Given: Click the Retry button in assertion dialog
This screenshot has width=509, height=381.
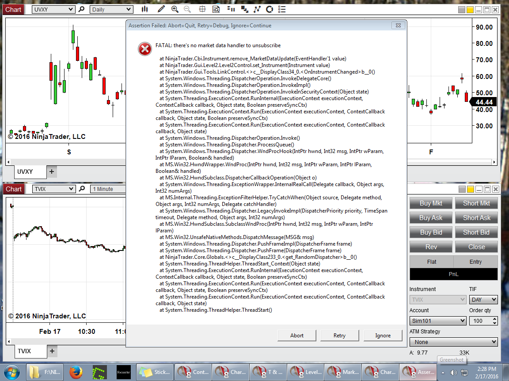Looking at the screenshot, I should (339, 336).
